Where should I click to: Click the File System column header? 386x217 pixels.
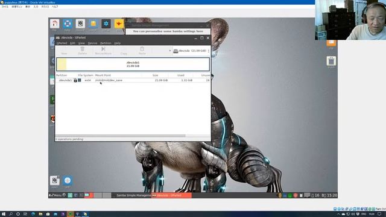[x=86, y=75]
